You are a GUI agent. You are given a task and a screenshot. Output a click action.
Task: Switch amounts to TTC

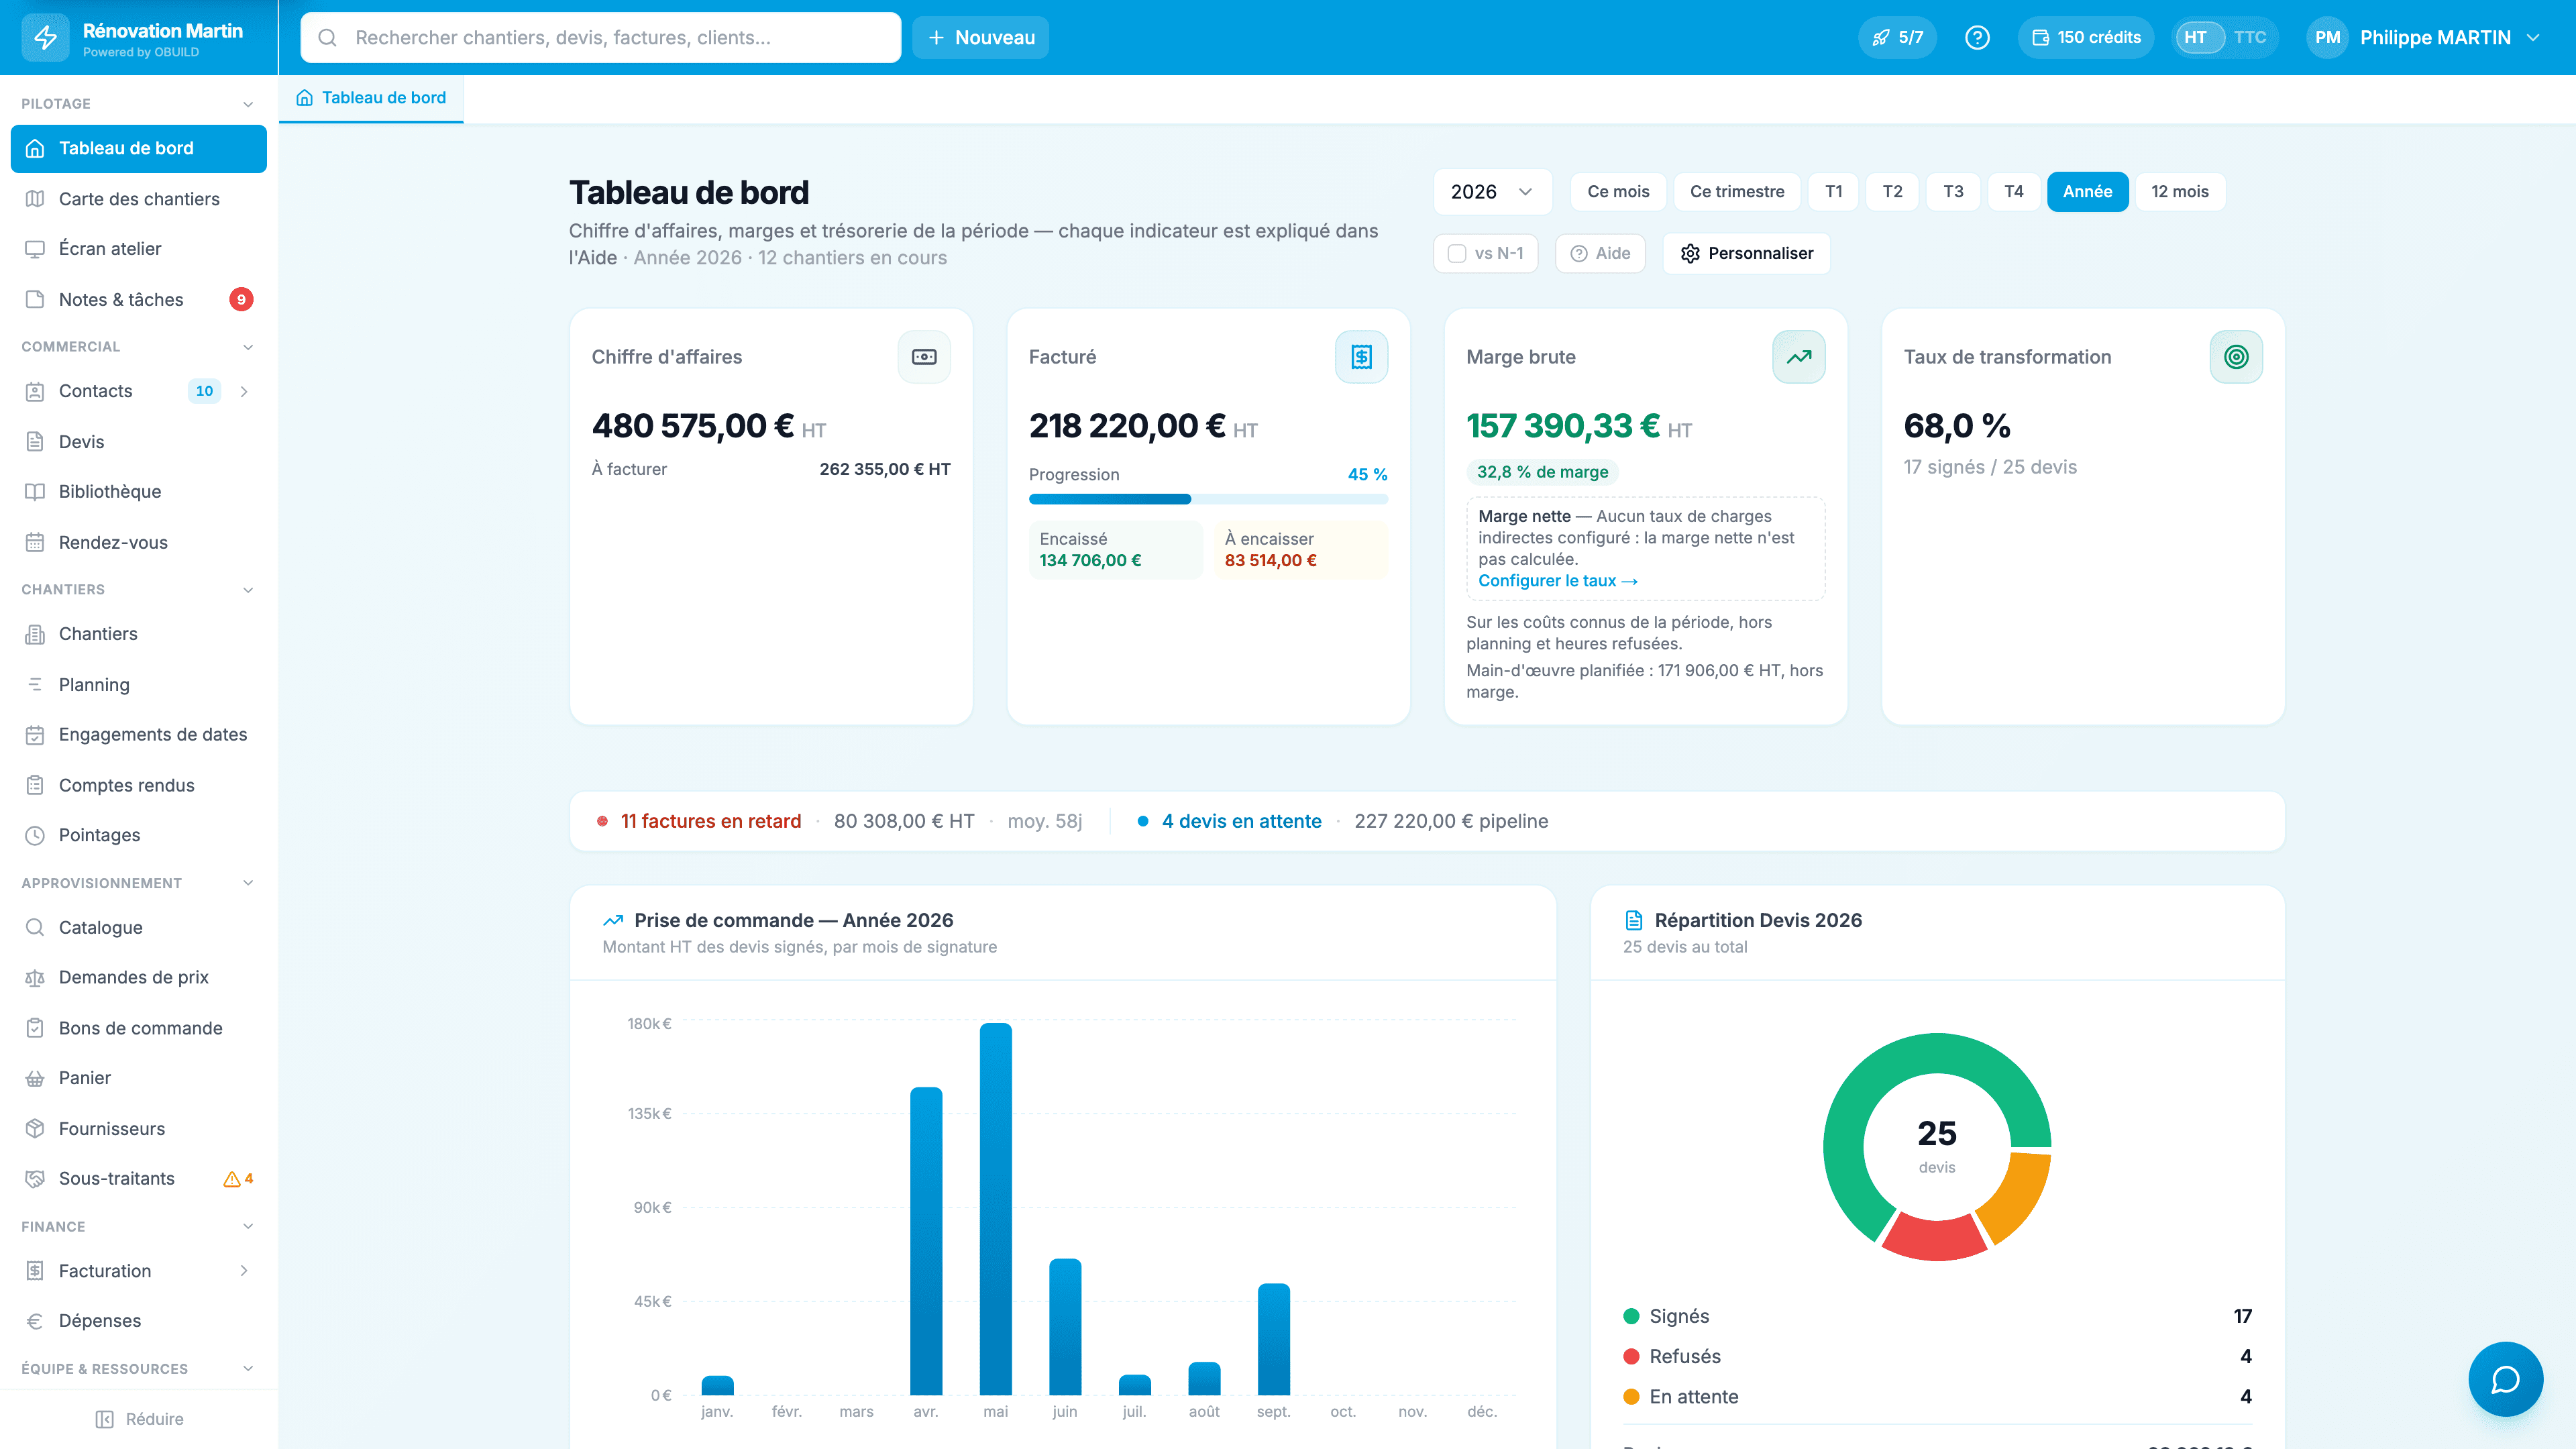(2250, 37)
